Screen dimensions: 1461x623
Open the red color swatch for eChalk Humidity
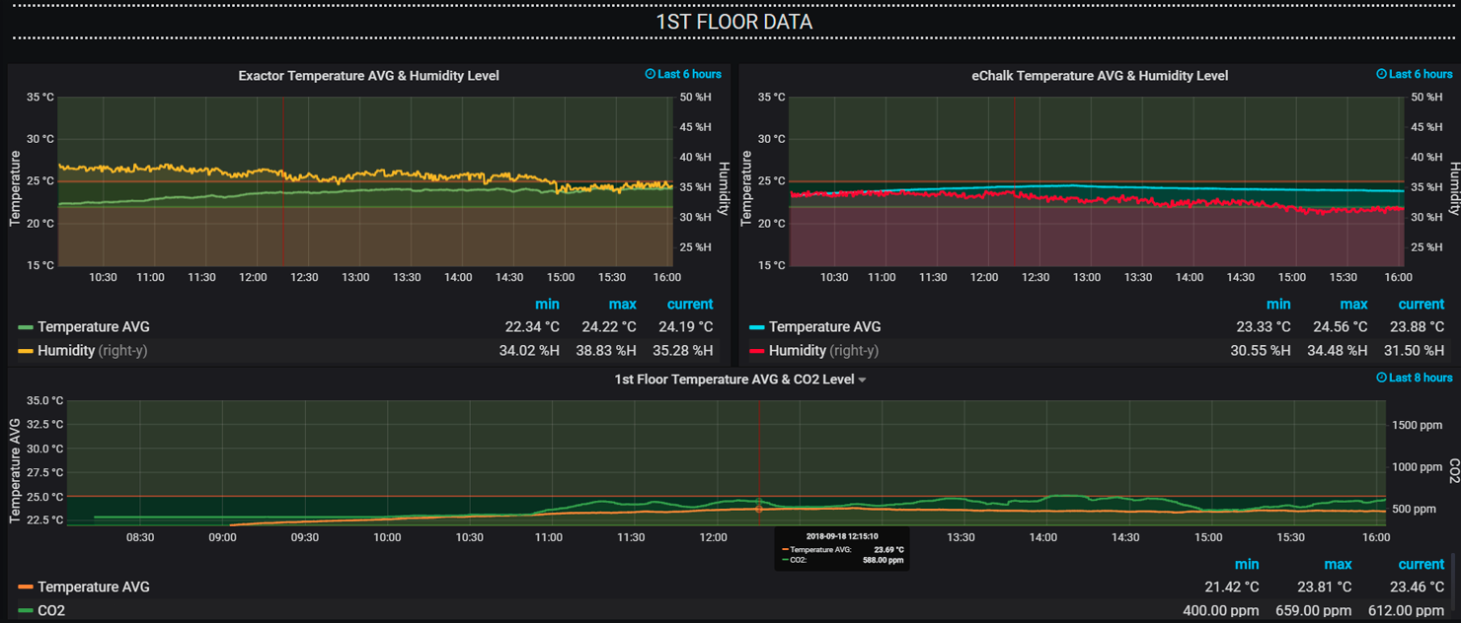coord(757,351)
